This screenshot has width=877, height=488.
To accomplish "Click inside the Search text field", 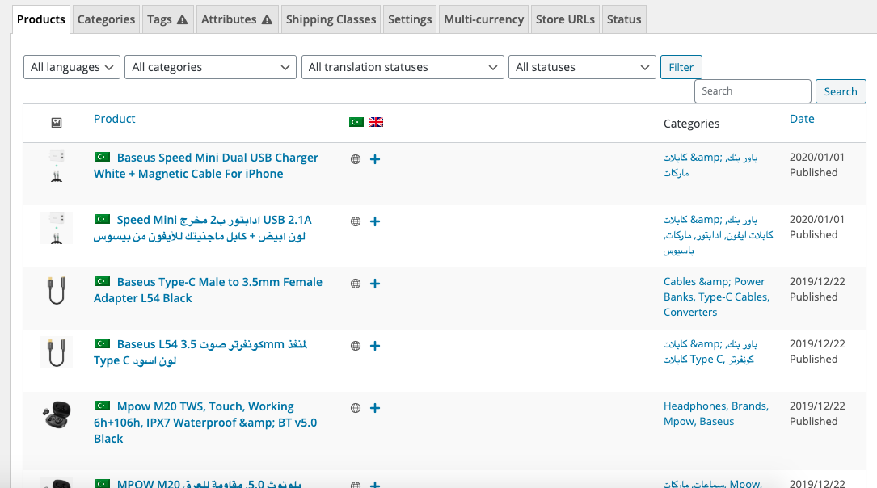I will tap(752, 91).
